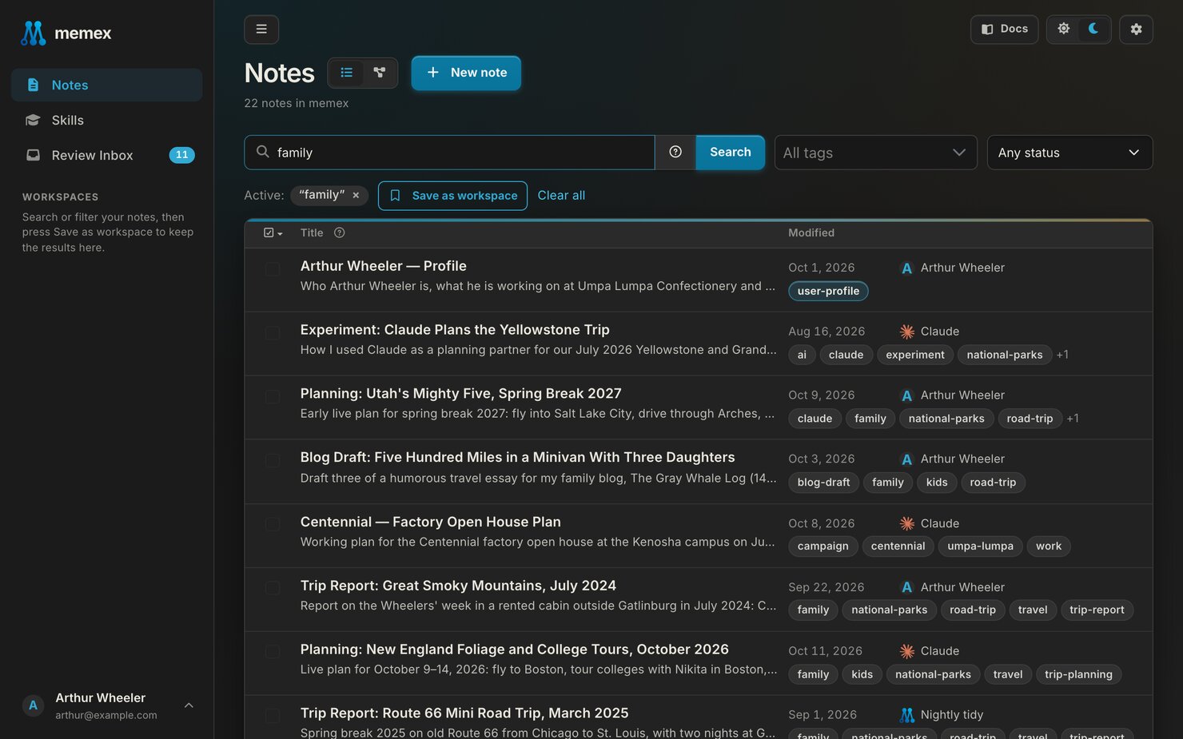The image size is (1183, 739).
Task: Run the Search button
Action: pos(730,152)
